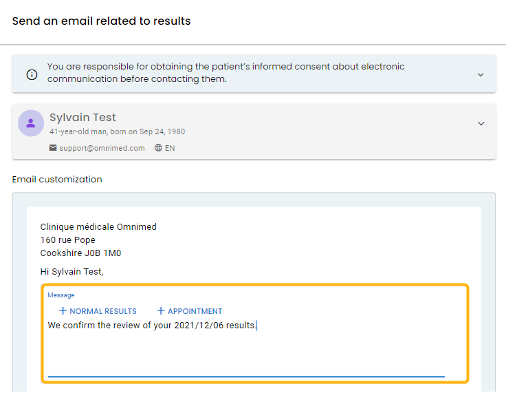Expand the informed consent notice chevron
The height and width of the screenshot is (393, 506).
481,74
